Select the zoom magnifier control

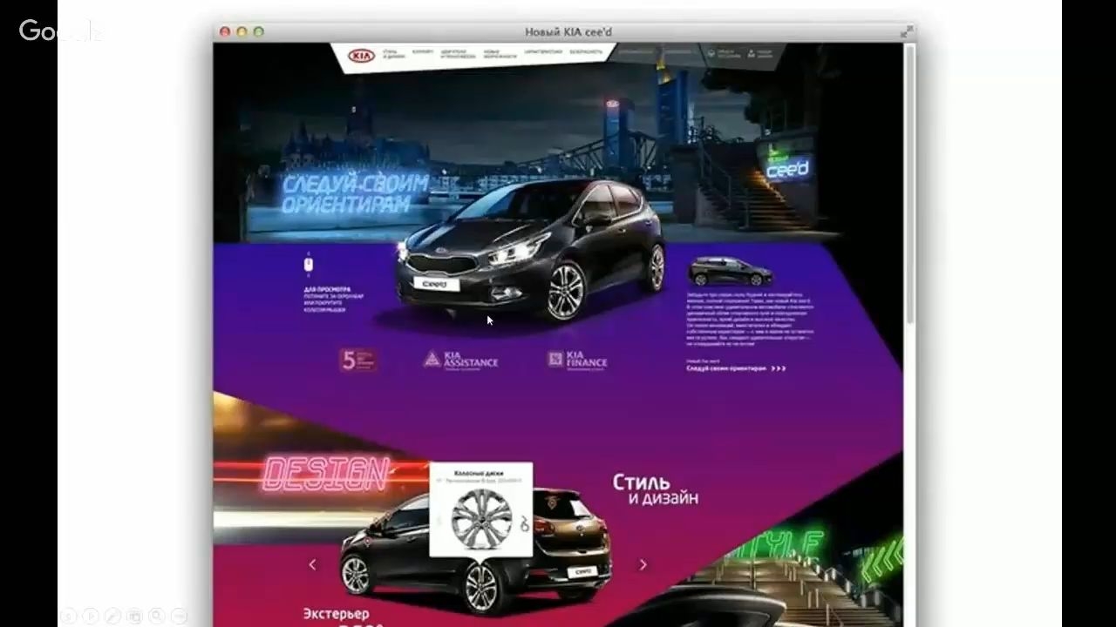point(157,616)
